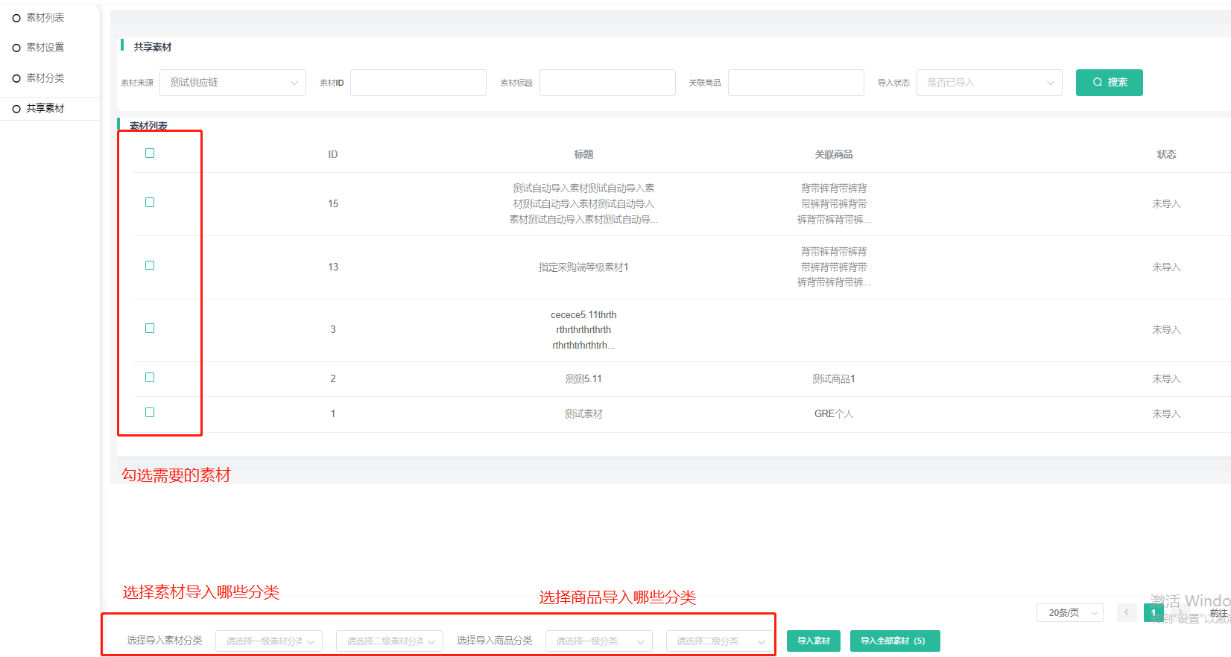Expand the 导入状态 dropdown

(989, 83)
